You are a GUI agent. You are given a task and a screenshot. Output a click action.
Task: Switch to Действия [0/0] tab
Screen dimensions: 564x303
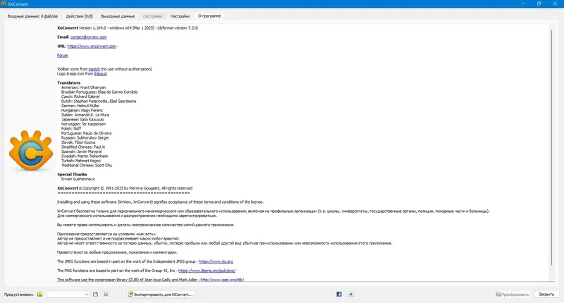click(79, 16)
